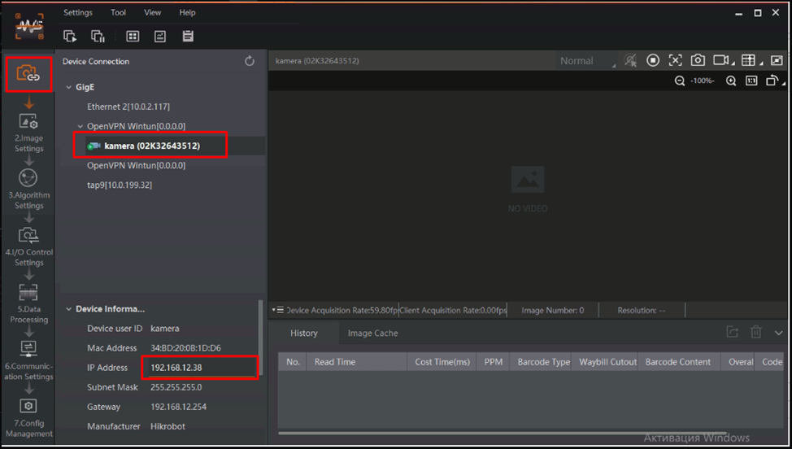
Task: Open the 3.Algorithm Settings step
Action: tap(28, 190)
